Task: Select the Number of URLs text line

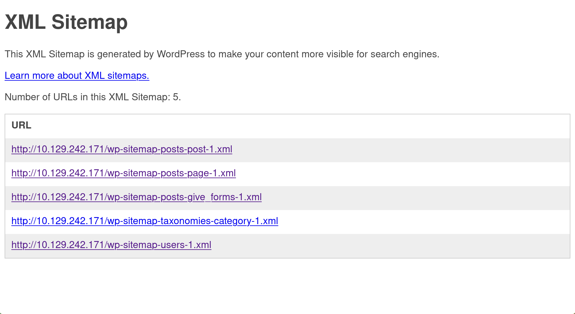Action: (93, 97)
